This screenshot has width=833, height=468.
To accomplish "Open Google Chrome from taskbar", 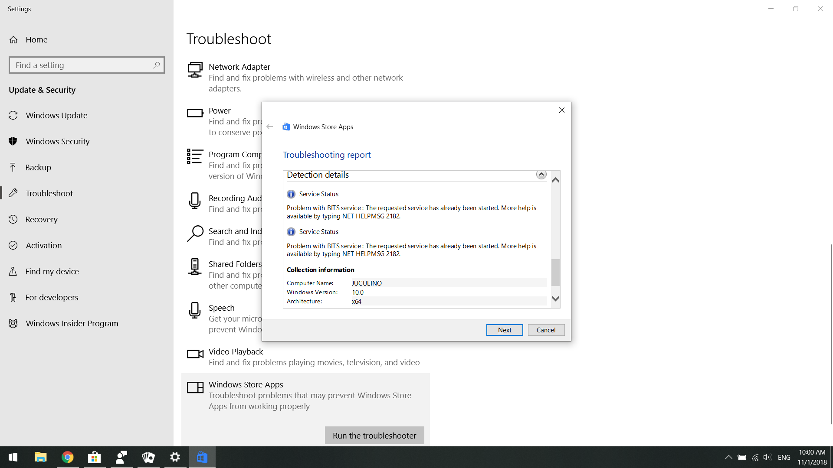I will [x=67, y=457].
